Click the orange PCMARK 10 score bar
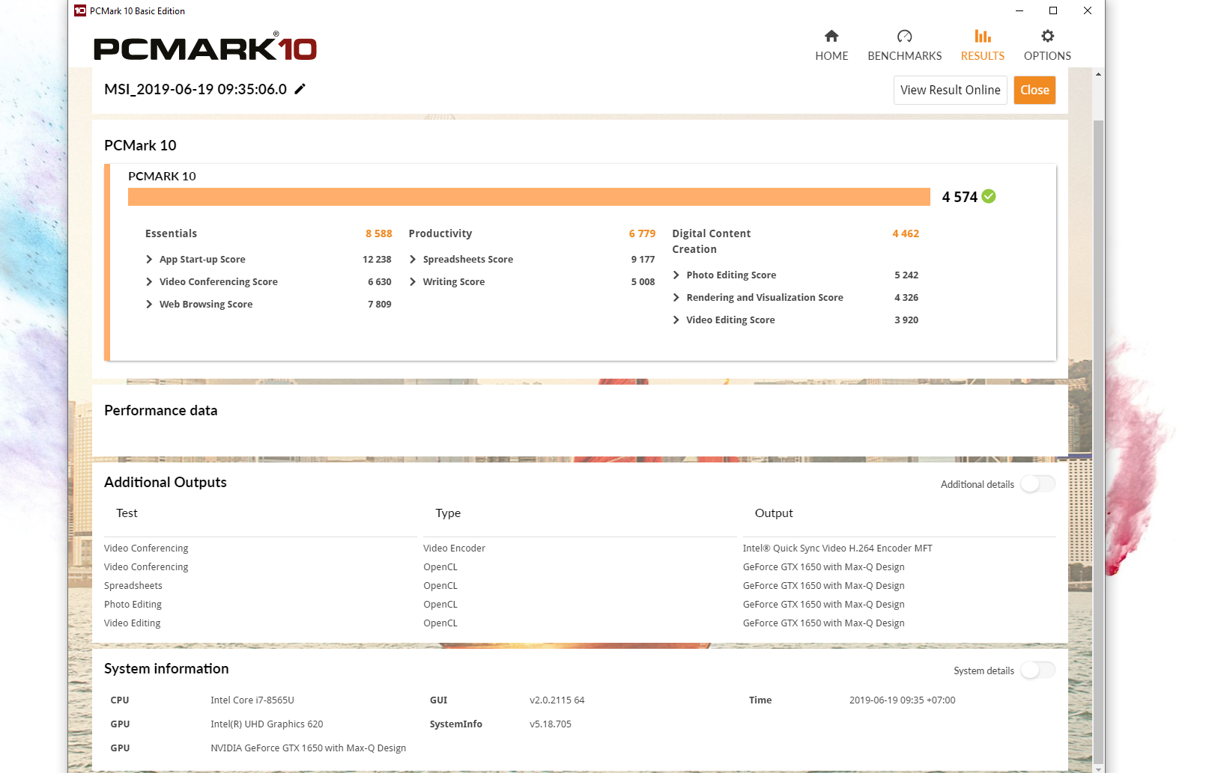 [x=529, y=197]
